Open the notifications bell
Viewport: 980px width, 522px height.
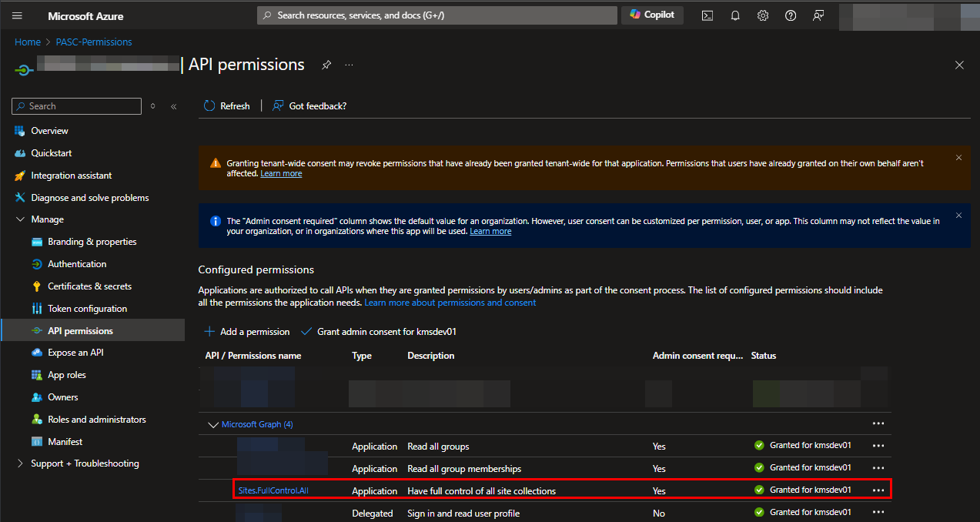tap(735, 15)
